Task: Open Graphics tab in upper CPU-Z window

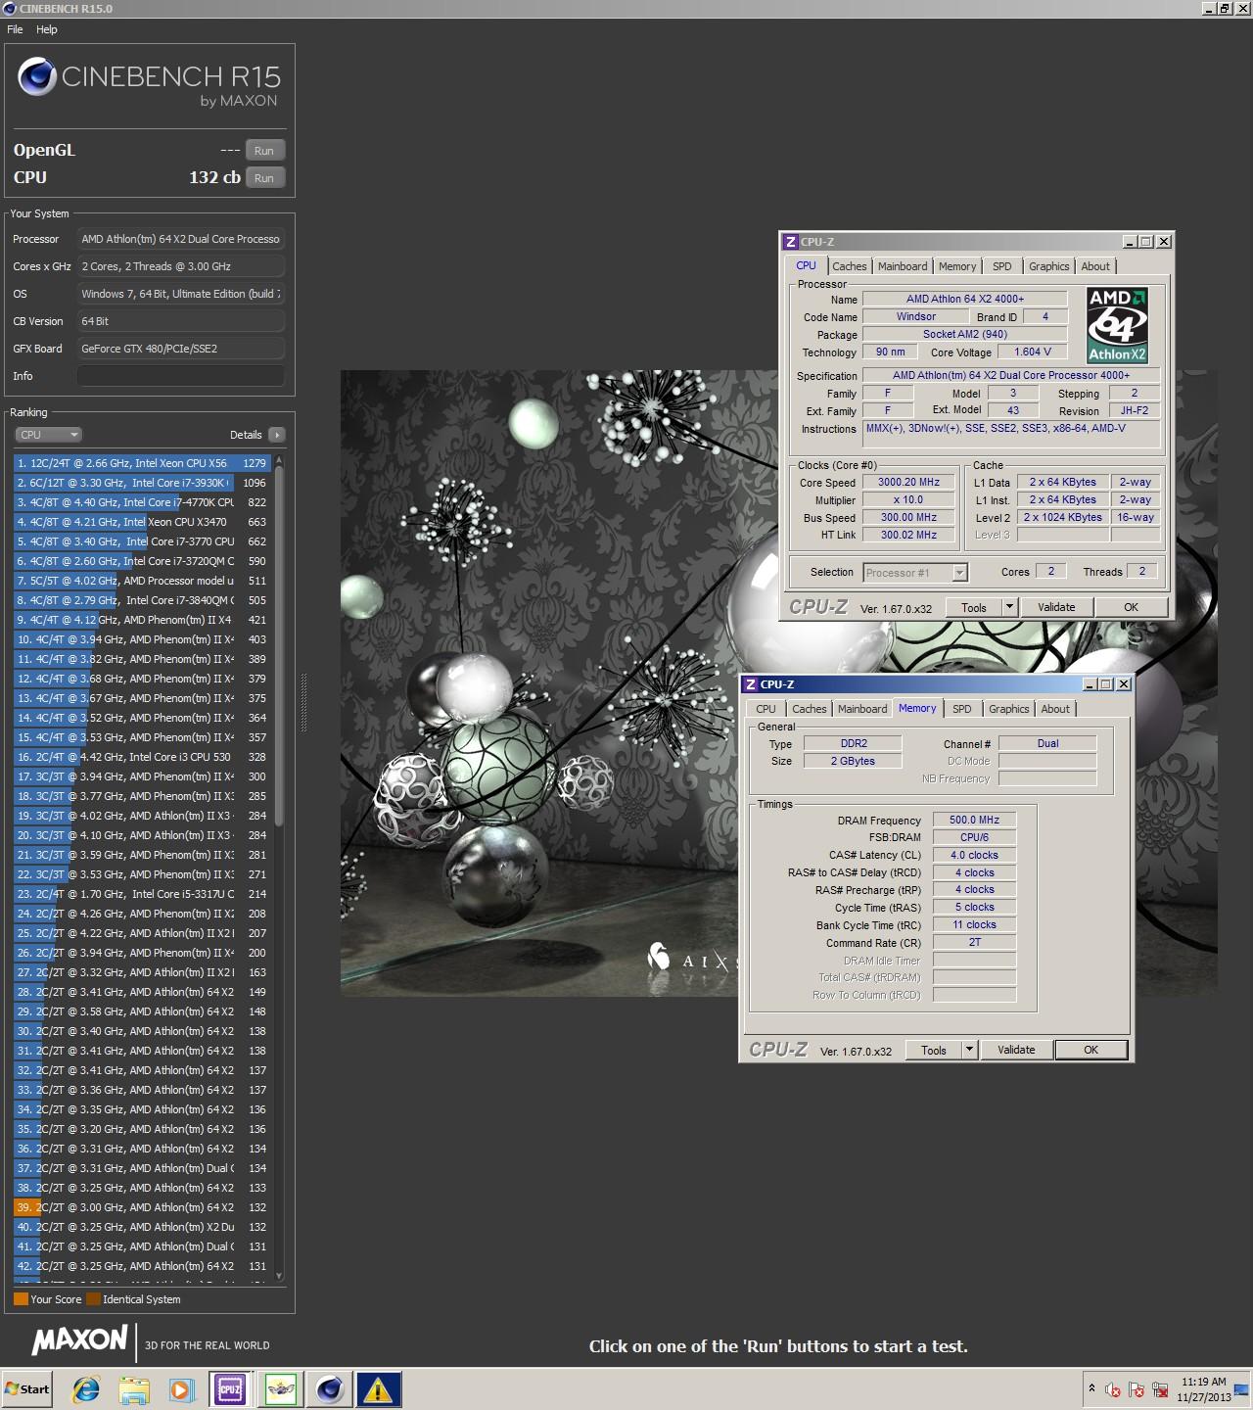Action: 1048,266
